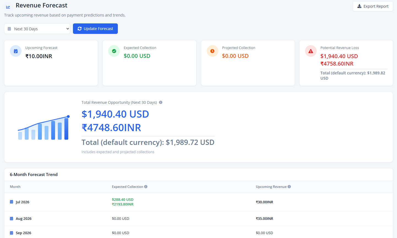Click the Total default currency $1,989.82 text

pyautogui.click(x=353, y=75)
